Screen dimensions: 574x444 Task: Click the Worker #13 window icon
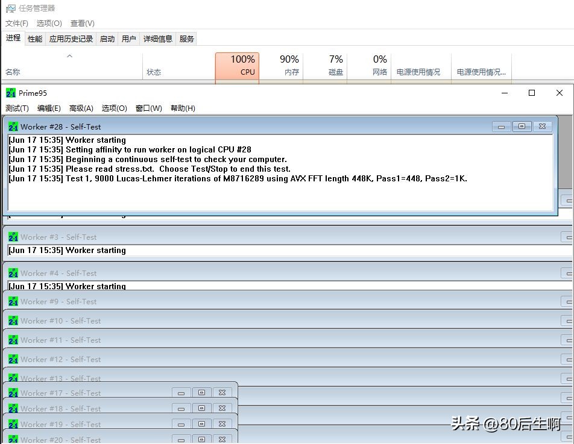tap(13, 378)
